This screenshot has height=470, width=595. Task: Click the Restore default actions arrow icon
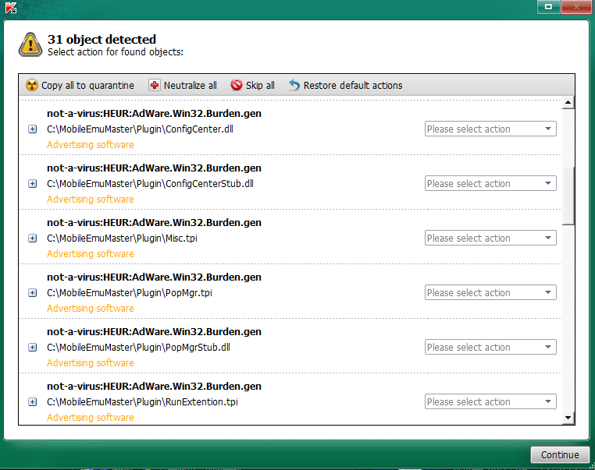tap(294, 85)
